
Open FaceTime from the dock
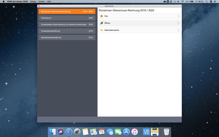[118, 132]
